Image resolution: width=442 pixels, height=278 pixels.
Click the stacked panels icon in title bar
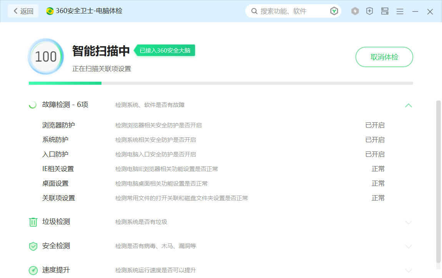coord(385,11)
